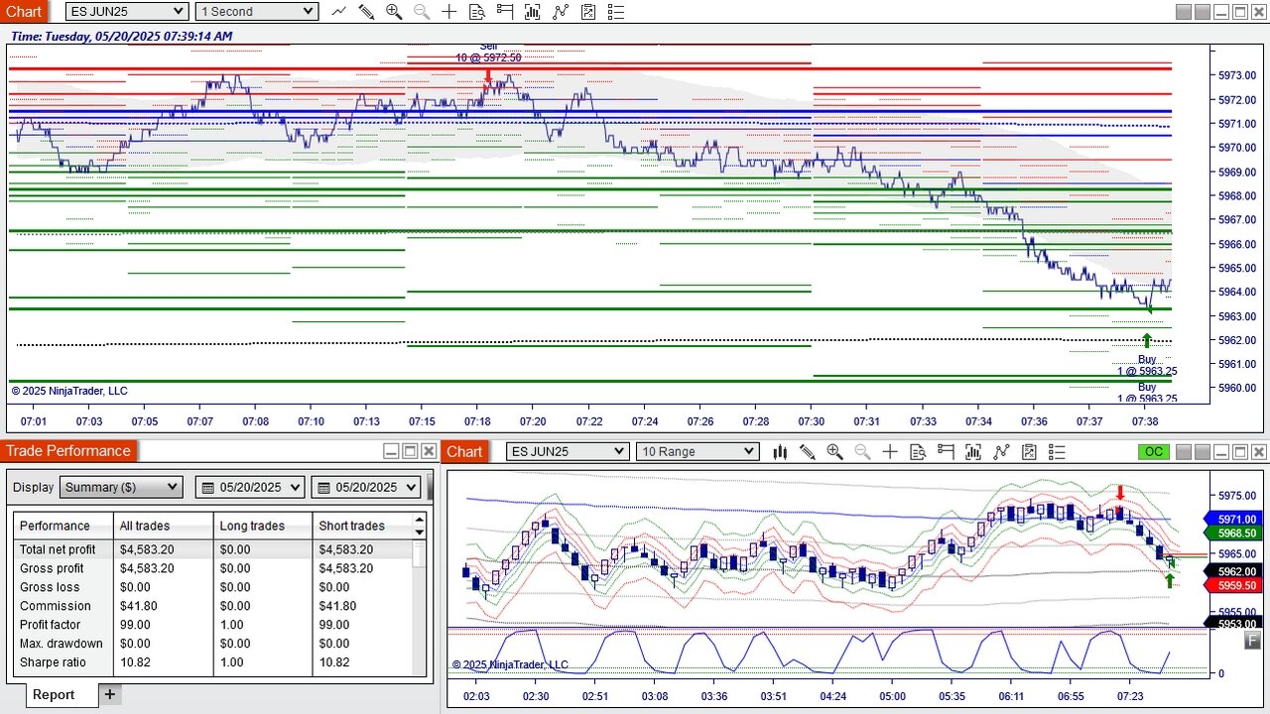Open the Data Series icon in the top chart
1270x714 pixels.
tap(533, 12)
